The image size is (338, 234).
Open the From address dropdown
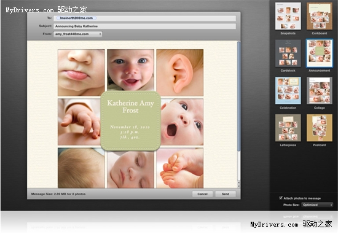[78, 34]
